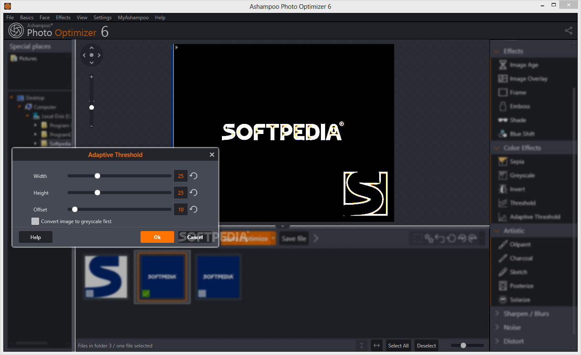Reset the Width value arrow icon

click(x=193, y=176)
